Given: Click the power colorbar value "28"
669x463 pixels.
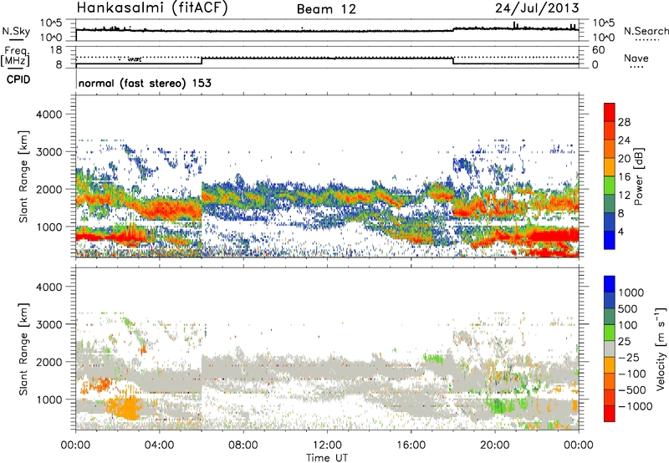Looking at the screenshot, I should tap(624, 122).
